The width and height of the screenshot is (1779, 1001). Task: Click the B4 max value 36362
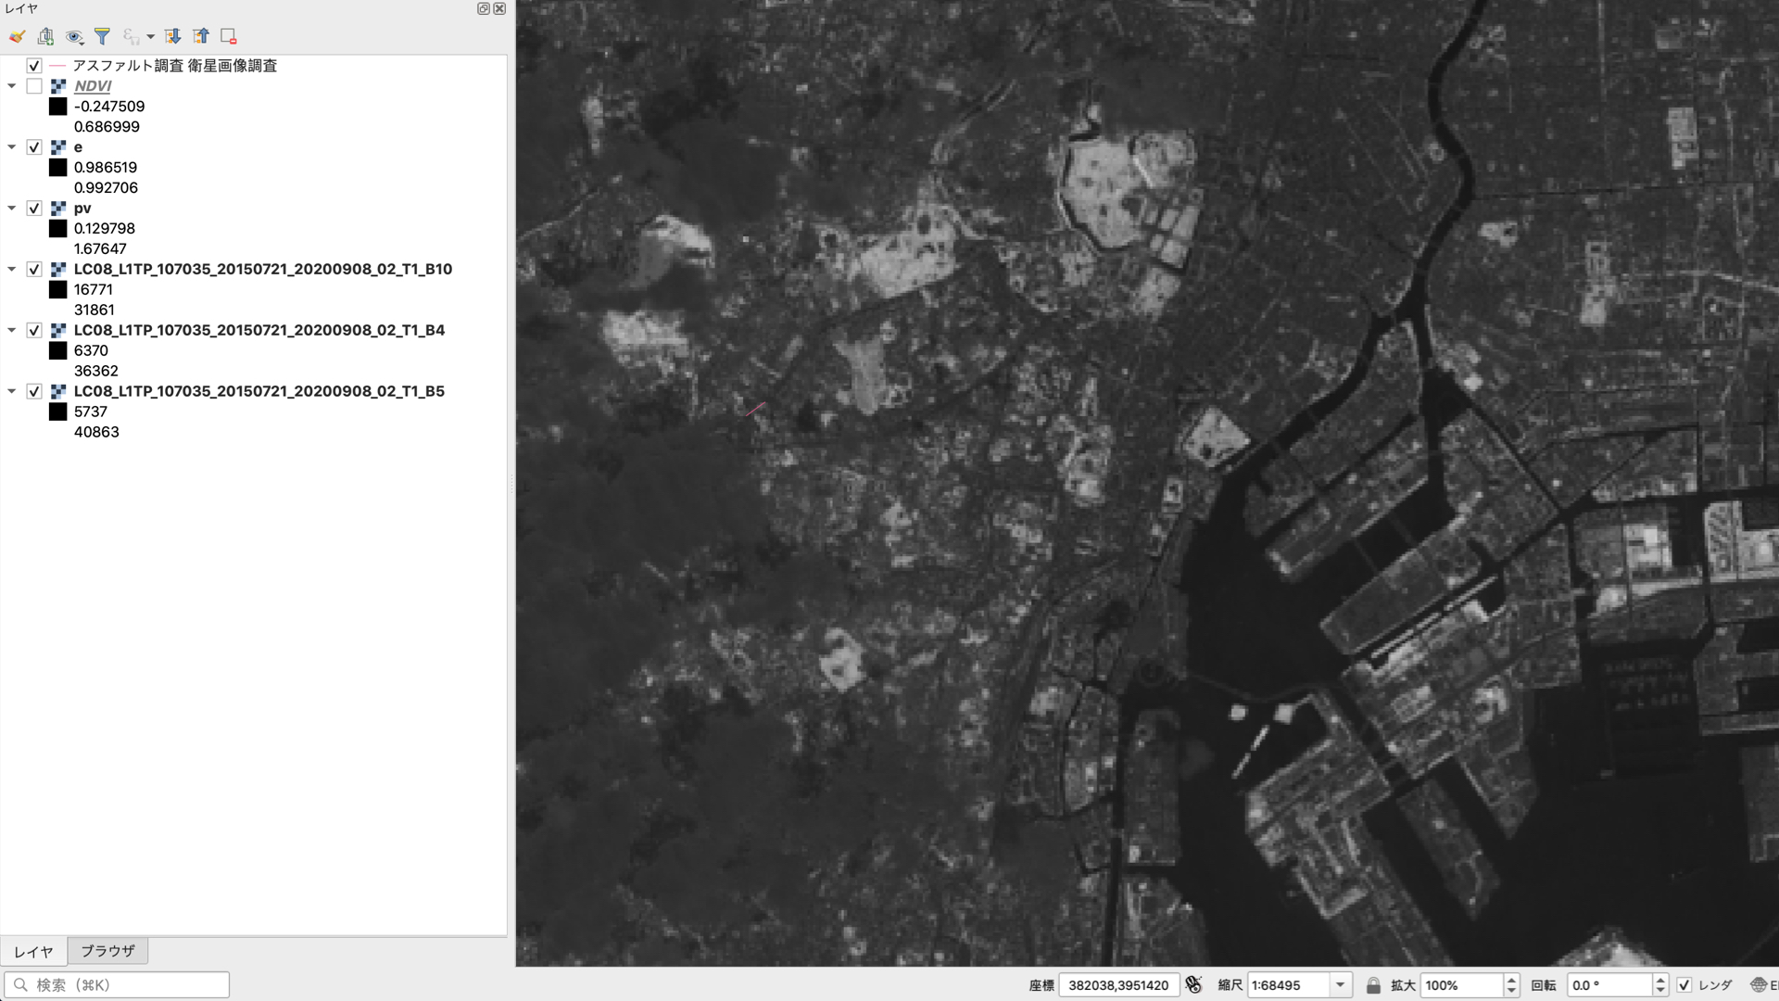tap(96, 372)
